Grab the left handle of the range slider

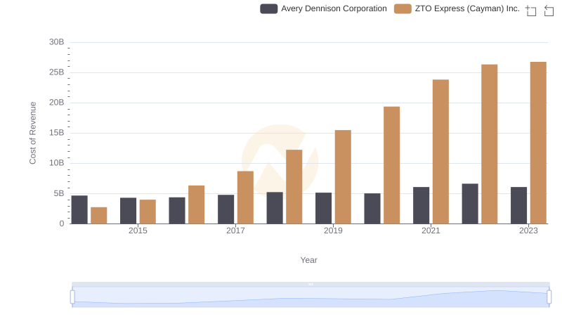coord(72,297)
